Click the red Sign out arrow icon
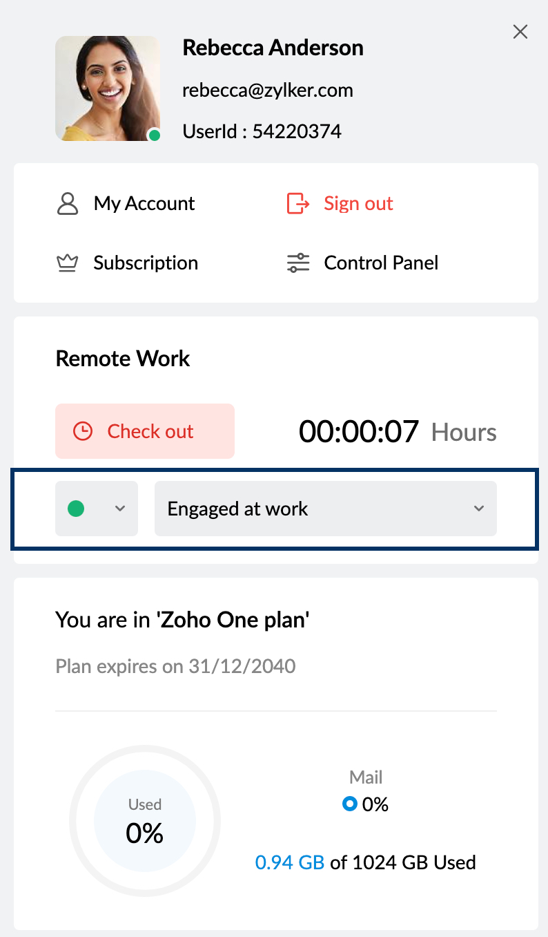Viewport: 548px width, 937px height. 298,204
